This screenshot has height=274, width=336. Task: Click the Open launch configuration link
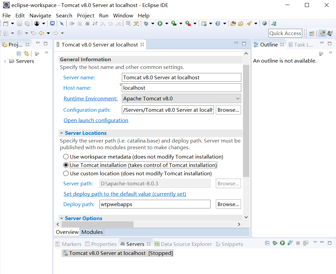coord(96,120)
